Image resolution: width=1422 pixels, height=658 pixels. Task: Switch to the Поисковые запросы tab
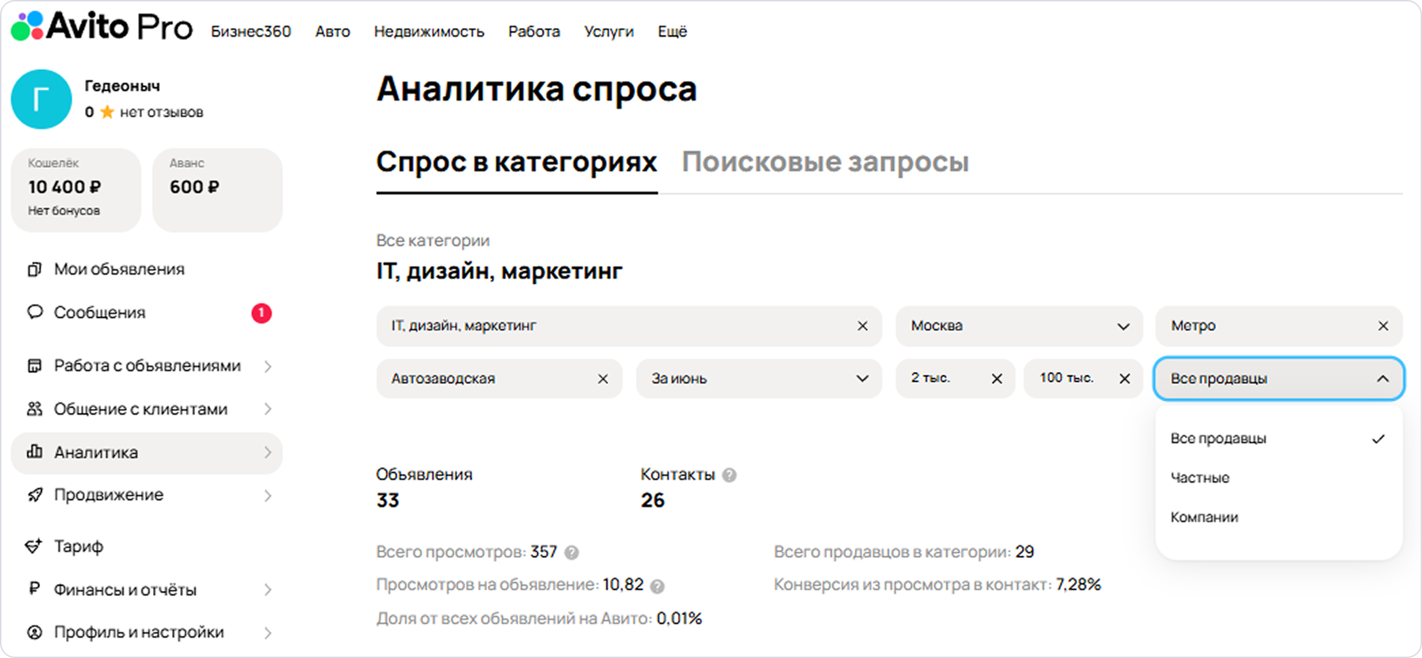(825, 162)
